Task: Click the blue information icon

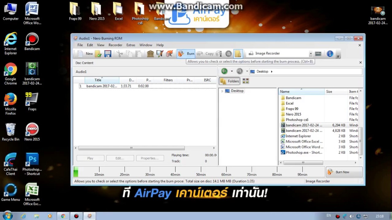Action: click(x=330, y=54)
